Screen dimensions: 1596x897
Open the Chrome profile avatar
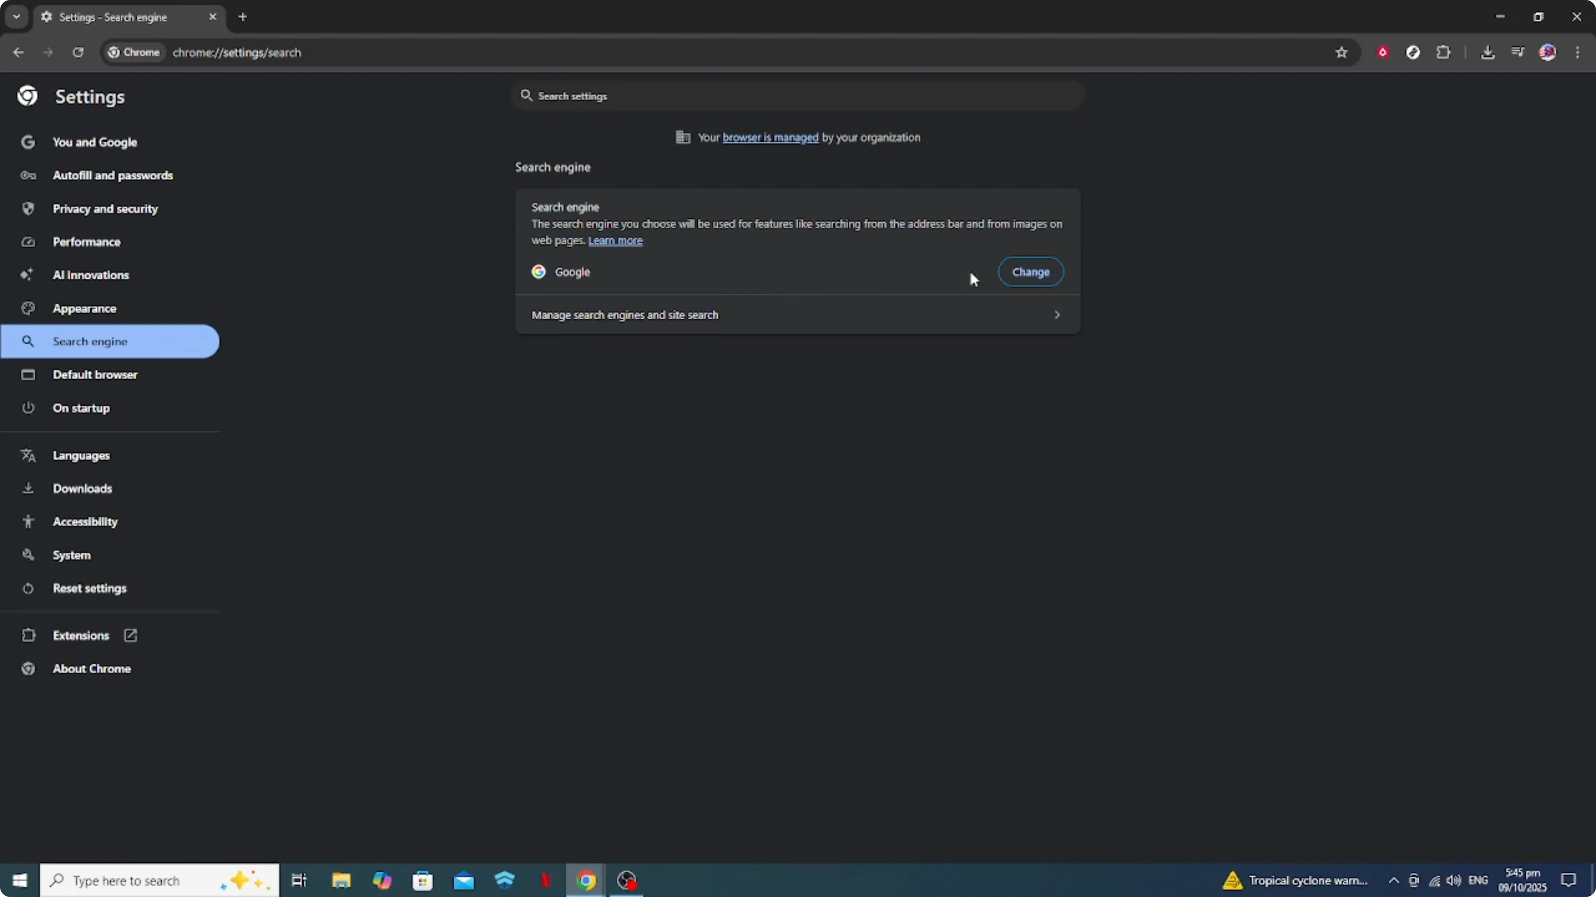coord(1547,52)
